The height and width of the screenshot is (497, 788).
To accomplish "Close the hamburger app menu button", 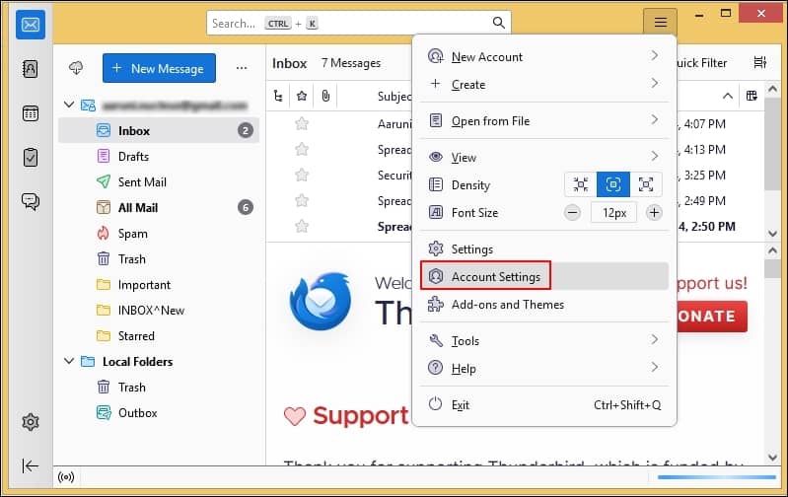I will [x=660, y=22].
